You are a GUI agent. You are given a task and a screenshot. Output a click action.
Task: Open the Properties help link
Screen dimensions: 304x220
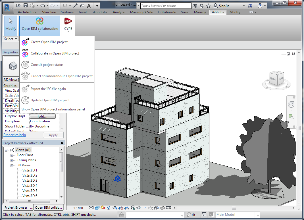click(x=14, y=135)
